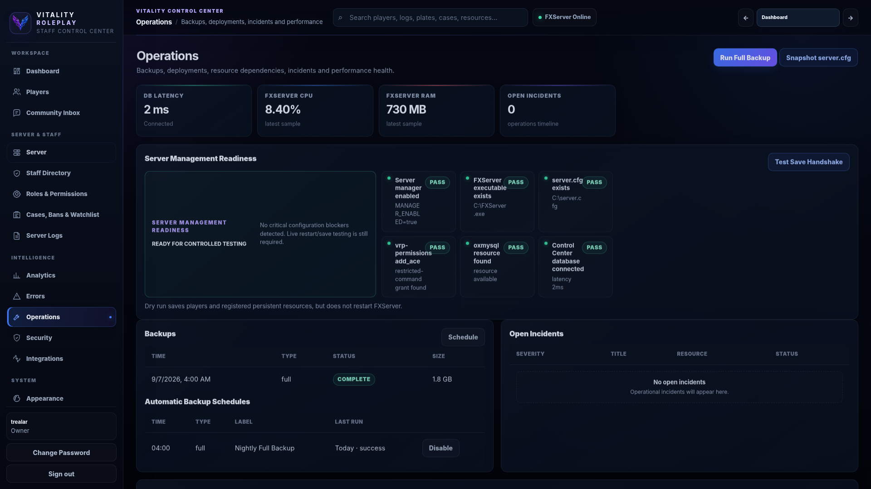The width and height of the screenshot is (871, 489).
Task: Go forward with the right arrow button
Action: point(851,18)
